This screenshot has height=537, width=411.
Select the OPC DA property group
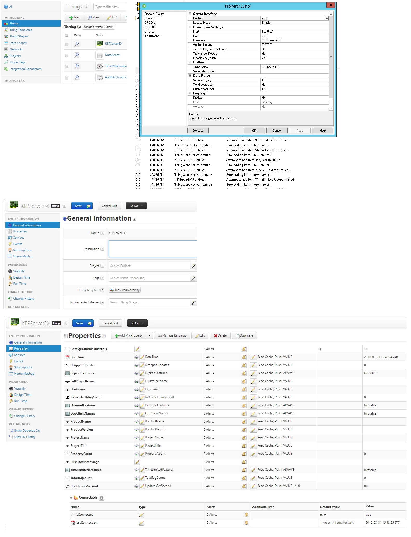[150, 23]
